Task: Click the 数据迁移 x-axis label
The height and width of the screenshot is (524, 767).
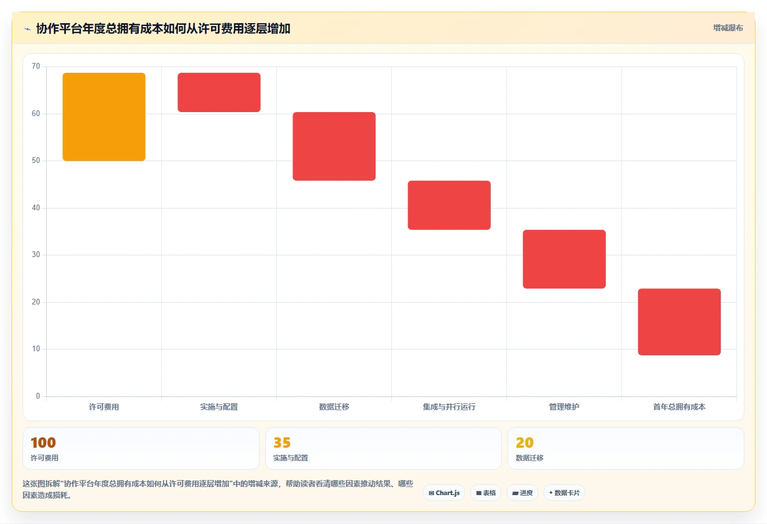Action: click(334, 407)
